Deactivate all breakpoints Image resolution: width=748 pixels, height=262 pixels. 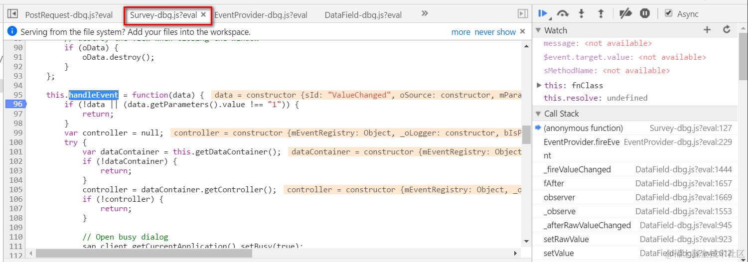point(625,14)
